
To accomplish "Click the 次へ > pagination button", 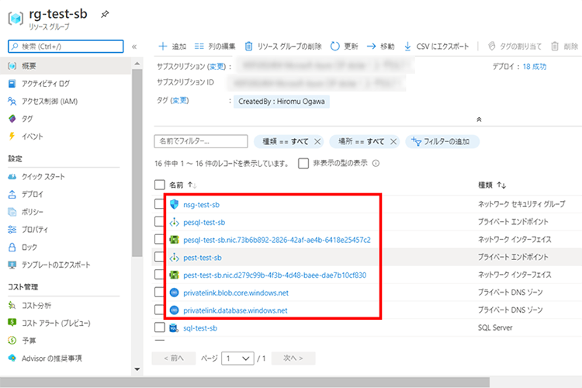I will pos(293,359).
